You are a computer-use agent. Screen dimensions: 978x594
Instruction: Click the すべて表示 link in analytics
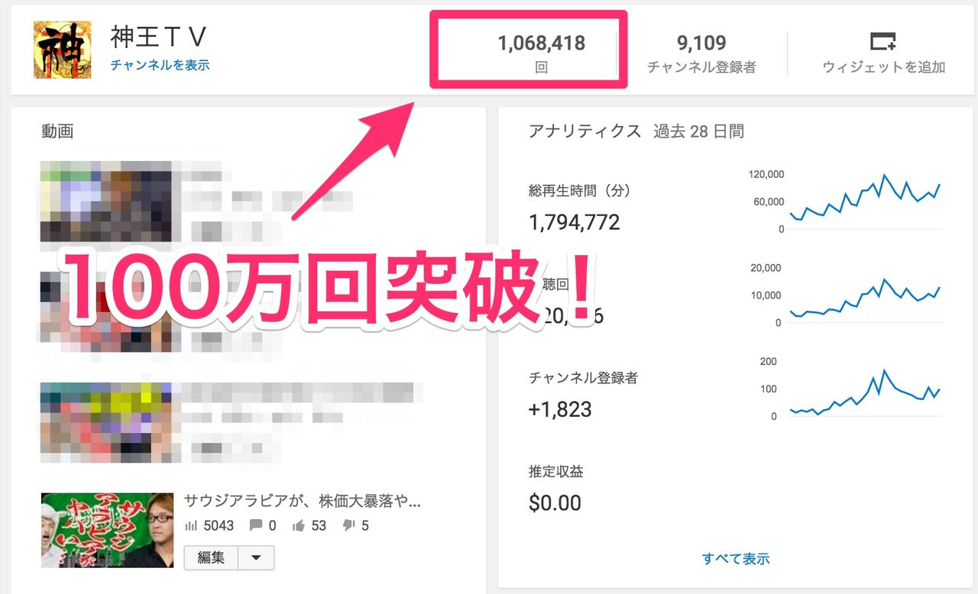point(736,559)
